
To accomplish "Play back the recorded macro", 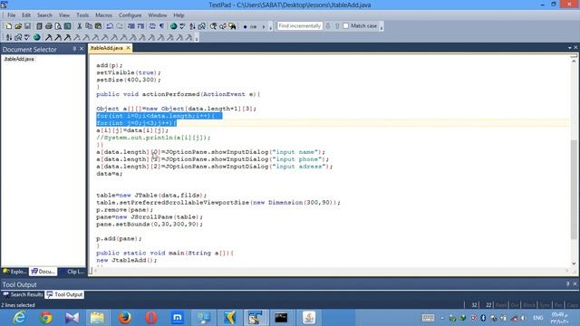I will tap(264, 26).
